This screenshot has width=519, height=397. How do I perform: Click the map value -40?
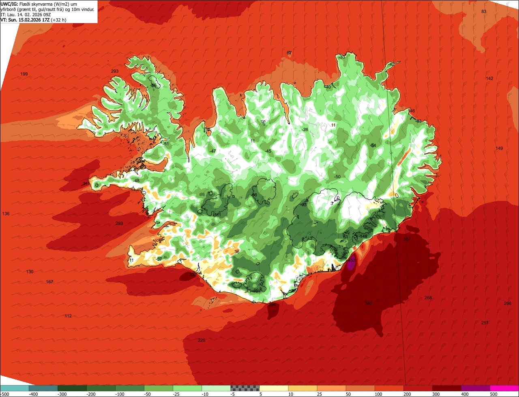point(328,87)
